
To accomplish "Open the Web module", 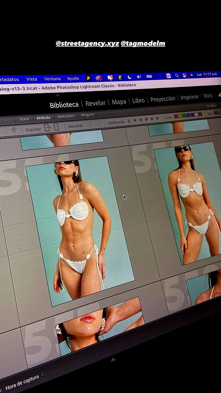I will click(208, 96).
